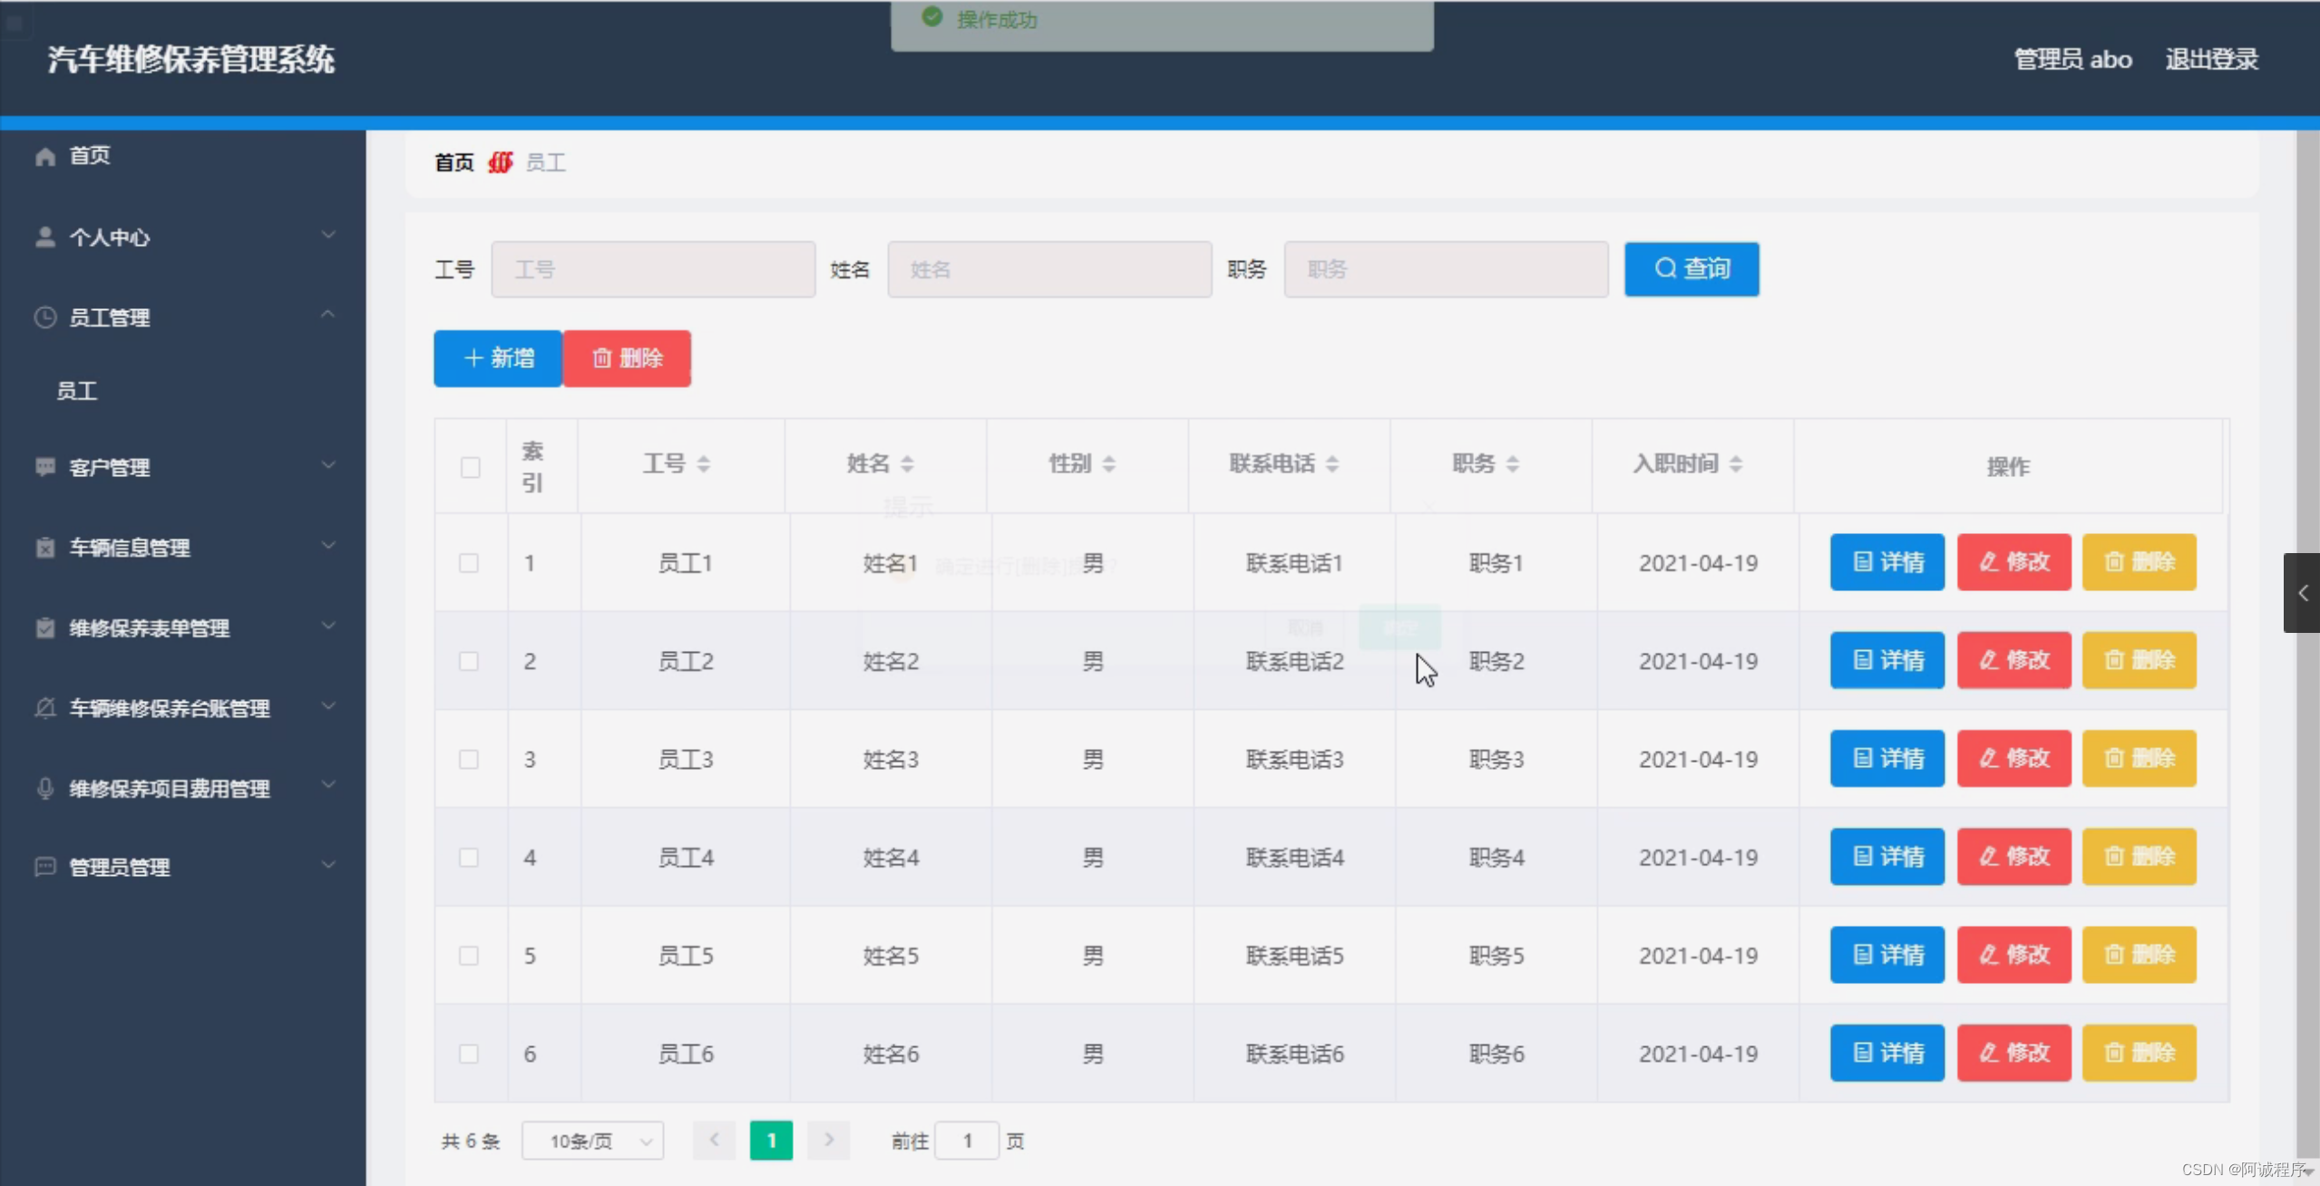Select the checkbox for 员工2 row
Viewport: 2320px width, 1186px height.
pos(469,661)
